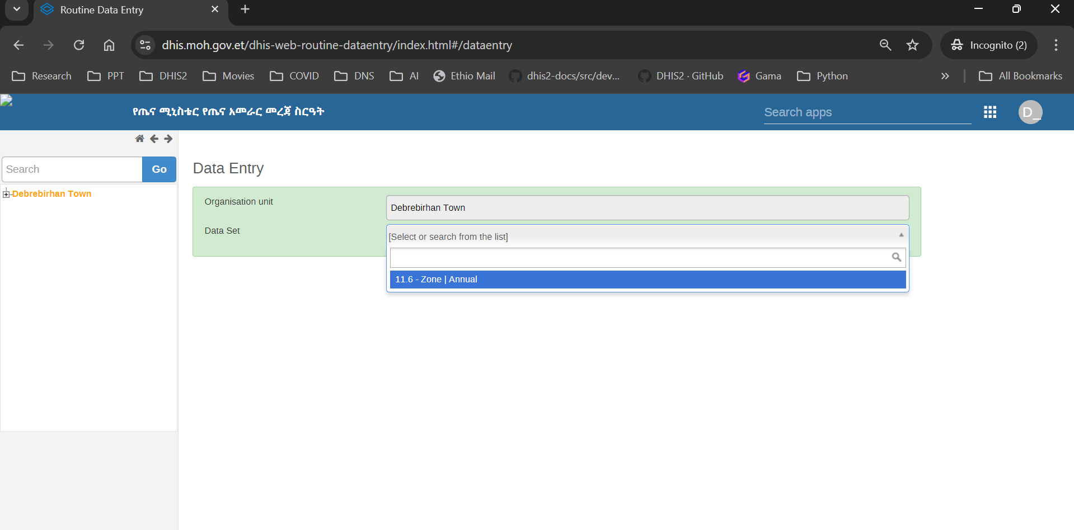Click the Data Set label
Screen dimensions: 1074x530
click(x=222, y=231)
